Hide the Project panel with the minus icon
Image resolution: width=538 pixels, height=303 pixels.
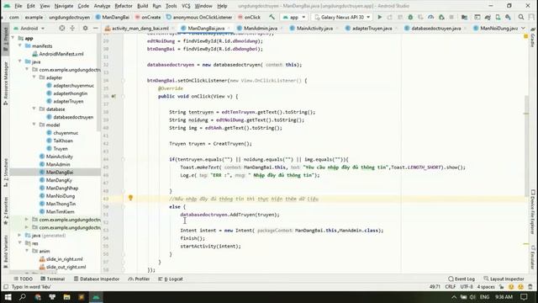pyautogui.click(x=95, y=28)
